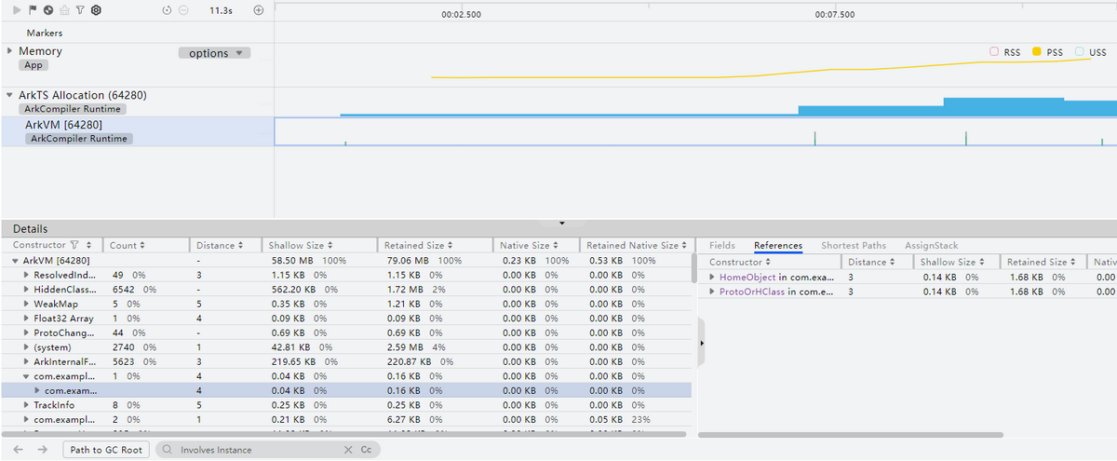This screenshot has height=461, width=1117.
Task: Expand the Memory track row
Action: click(x=10, y=51)
